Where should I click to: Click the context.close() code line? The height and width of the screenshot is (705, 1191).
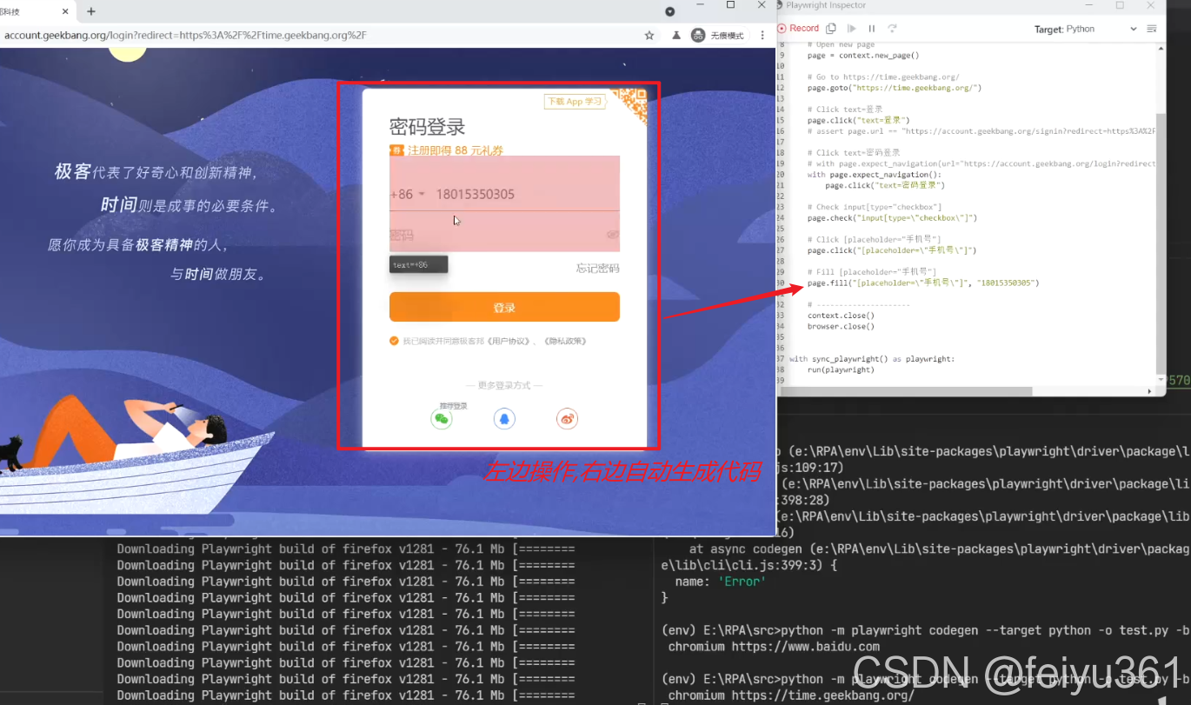coord(841,316)
